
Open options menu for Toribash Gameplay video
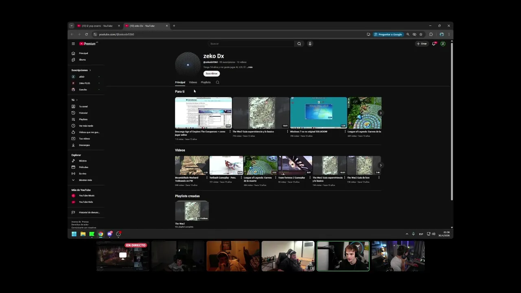pos(241,177)
